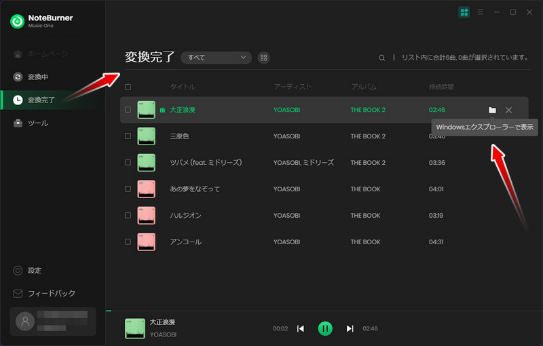Viewport: 543px width, 346px height.
Task: Click the playback progress bar above player
Action: [x=324, y=311]
